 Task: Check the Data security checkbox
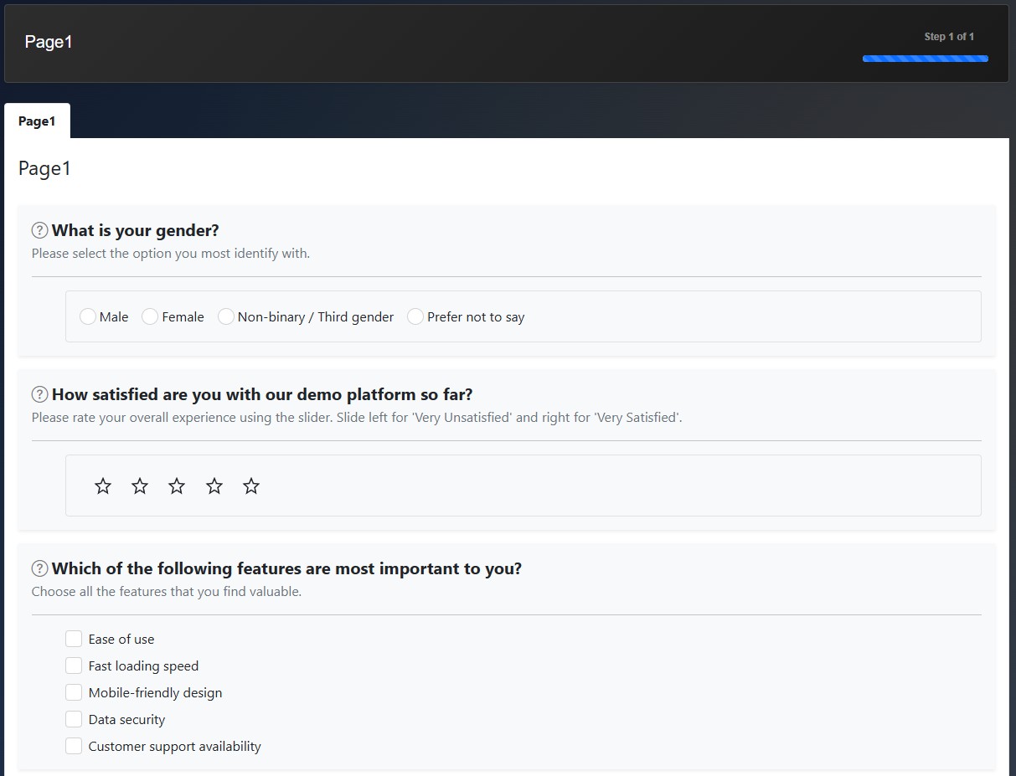point(74,719)
